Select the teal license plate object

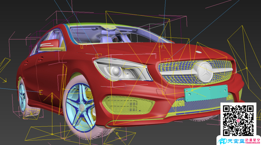click(206, 93)
